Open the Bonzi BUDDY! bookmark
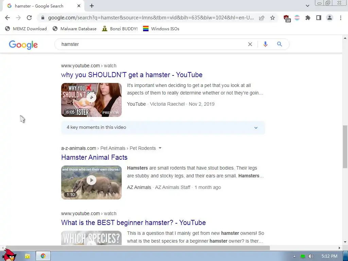Image resolution: width=348 pixels, height=261 pixels. (x=120, y=29)
